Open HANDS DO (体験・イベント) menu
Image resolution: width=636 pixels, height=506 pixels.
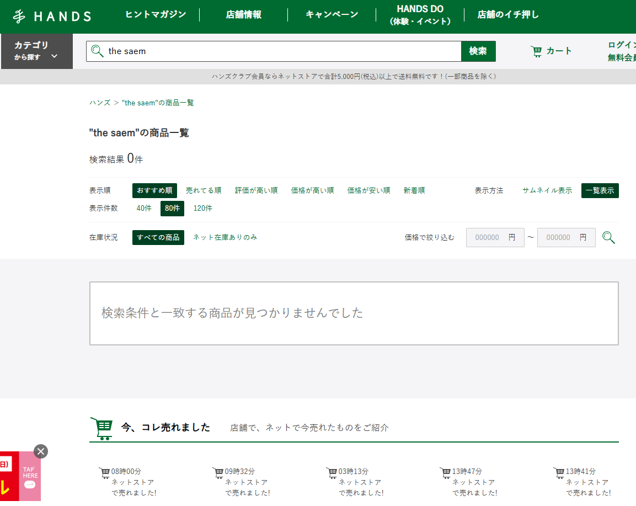[420, 15]
